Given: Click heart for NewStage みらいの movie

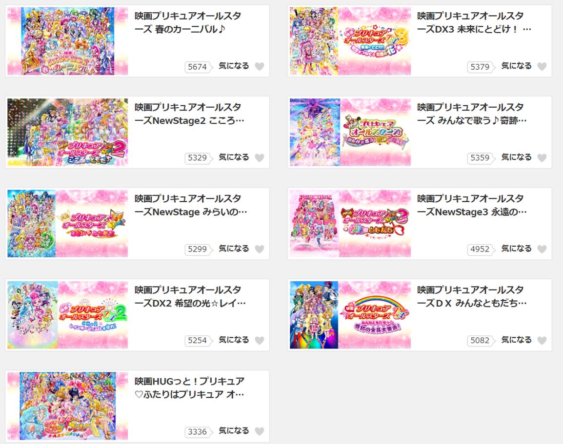Looking at the screenshot, I should pos(260,249).
